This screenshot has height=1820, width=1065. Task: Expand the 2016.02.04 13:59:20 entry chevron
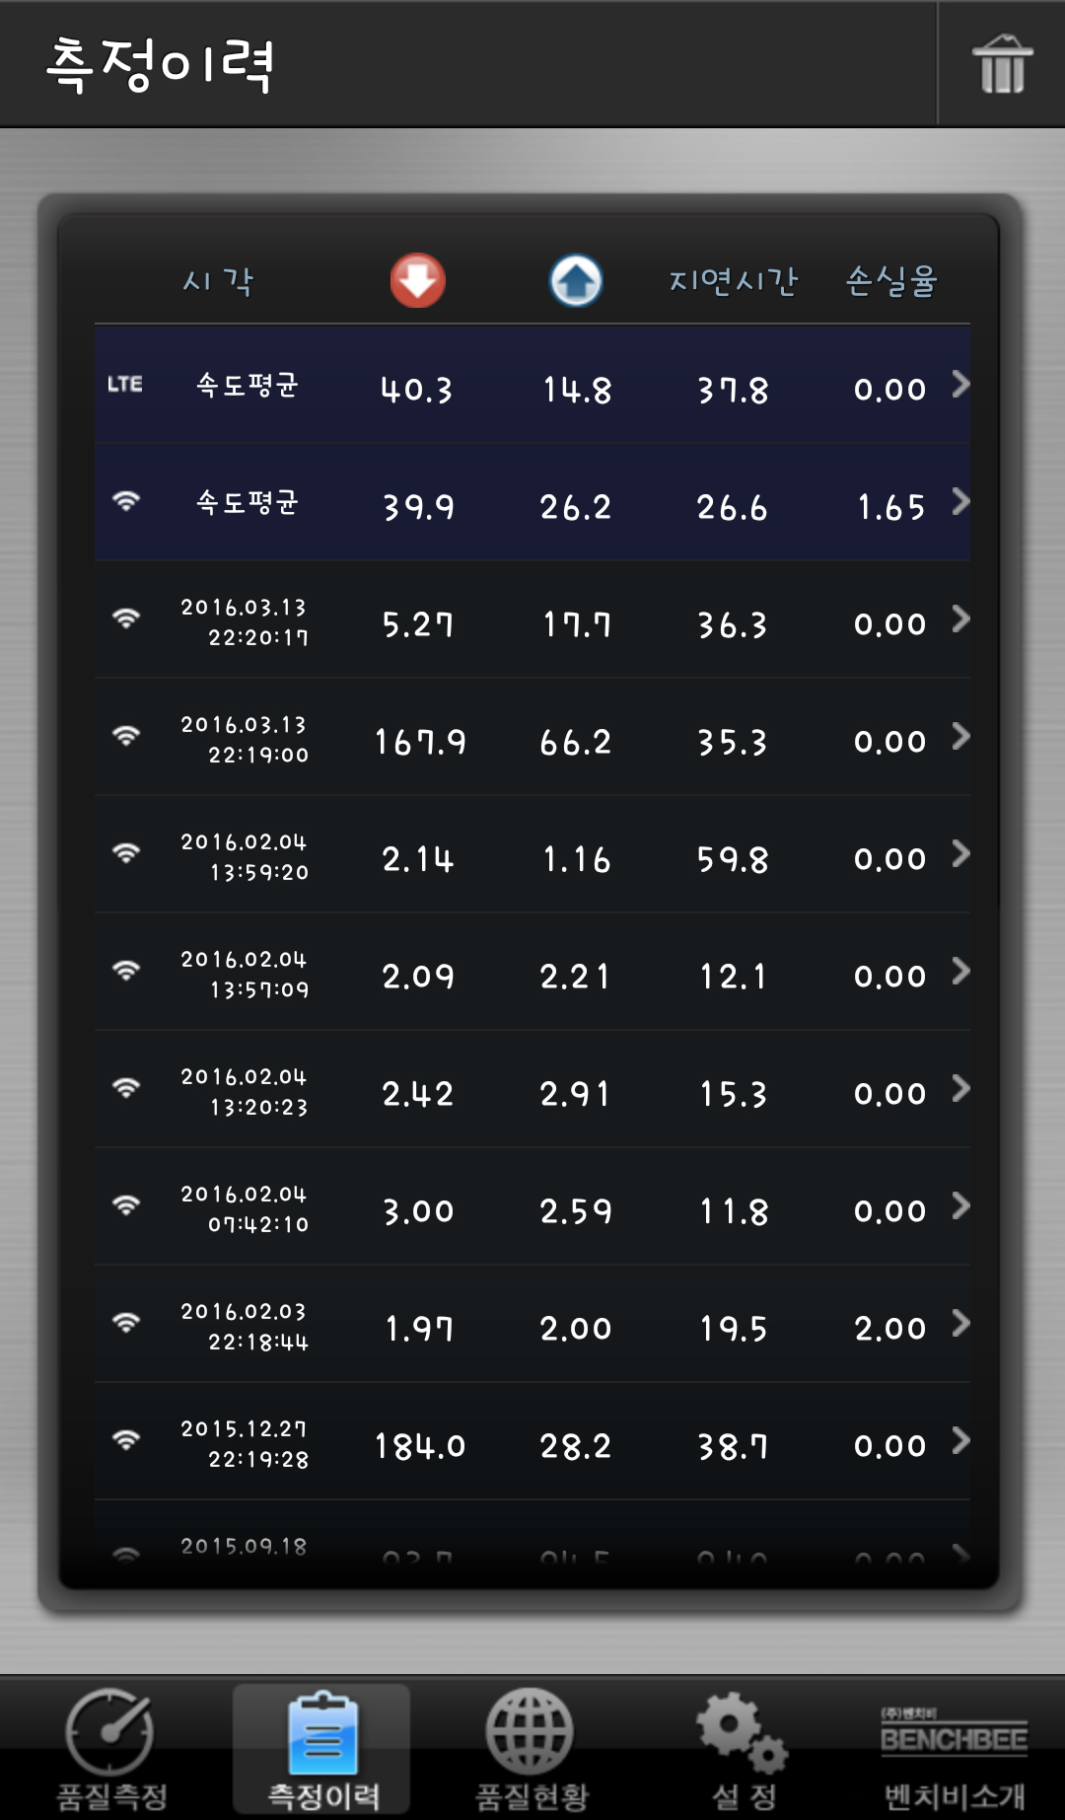(960, 853)
